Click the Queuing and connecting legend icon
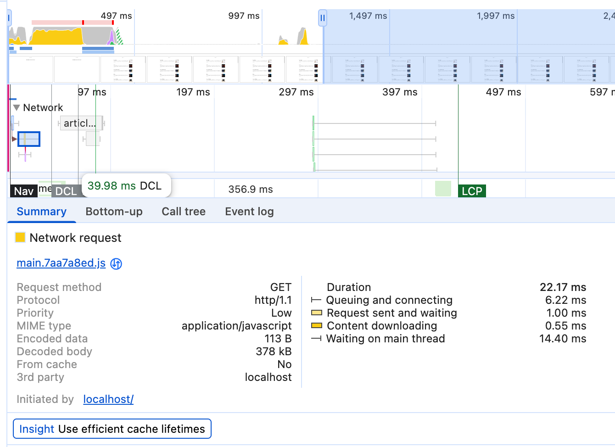This screenshot has height=447, width=615. click(x=316, y=300)
